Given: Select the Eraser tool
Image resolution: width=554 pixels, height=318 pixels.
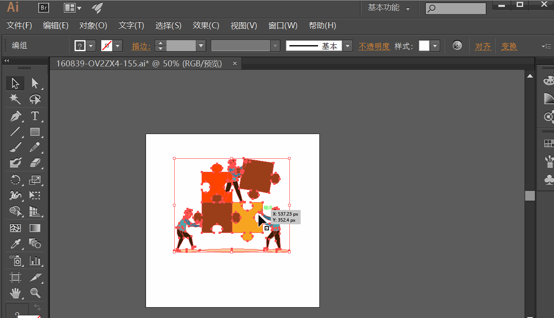Looking at the screenshot, I should click(x=35, y=163).
